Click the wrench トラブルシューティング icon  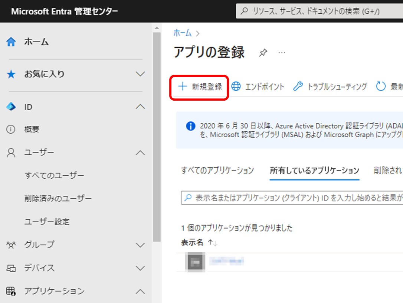[298, 87]
